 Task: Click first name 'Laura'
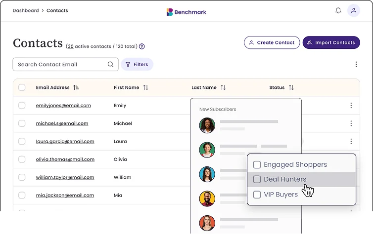click(120, 142)
